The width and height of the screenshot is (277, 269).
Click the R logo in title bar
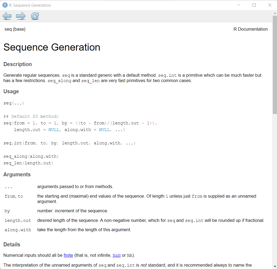click(5, 5)
